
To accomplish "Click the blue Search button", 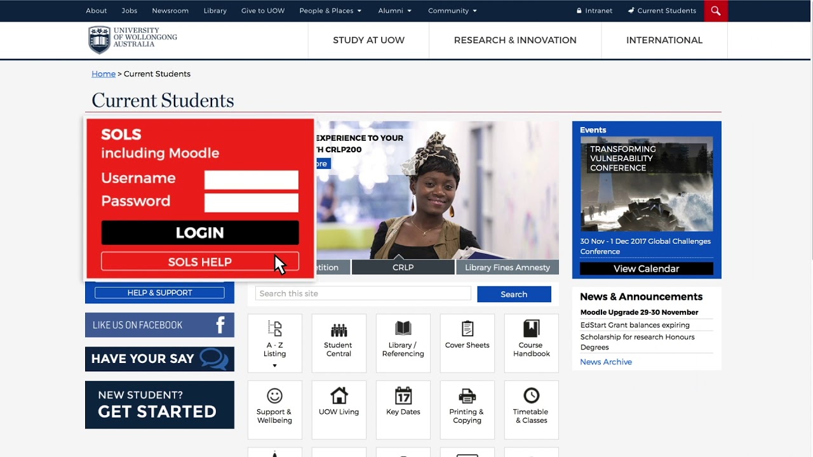I will 514,294.
